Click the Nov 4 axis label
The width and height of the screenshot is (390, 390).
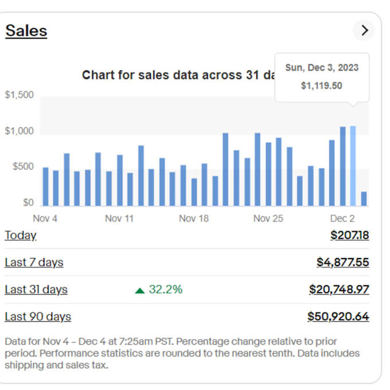point(45,219)
